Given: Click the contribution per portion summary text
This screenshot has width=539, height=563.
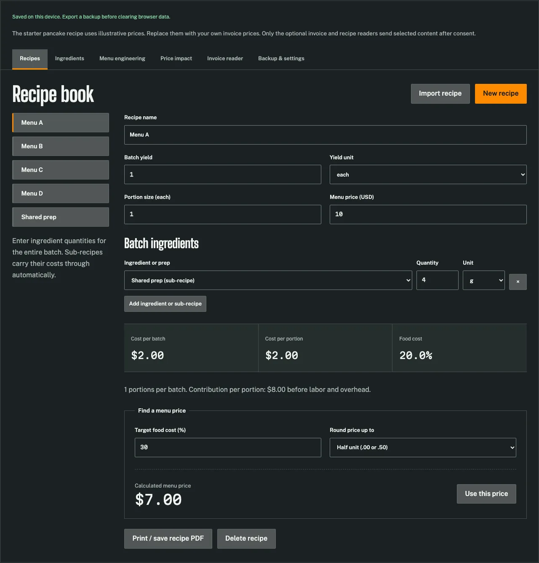Looking at the screenshot, I should click(247, 390).
